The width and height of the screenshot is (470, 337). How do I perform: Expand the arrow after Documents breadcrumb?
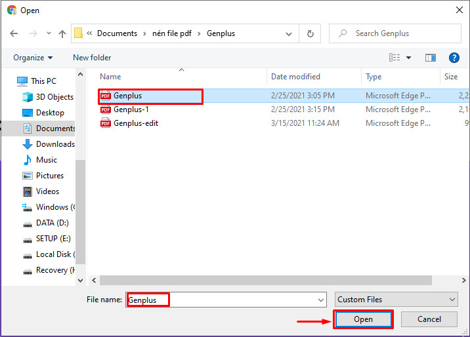click(144, 34)
